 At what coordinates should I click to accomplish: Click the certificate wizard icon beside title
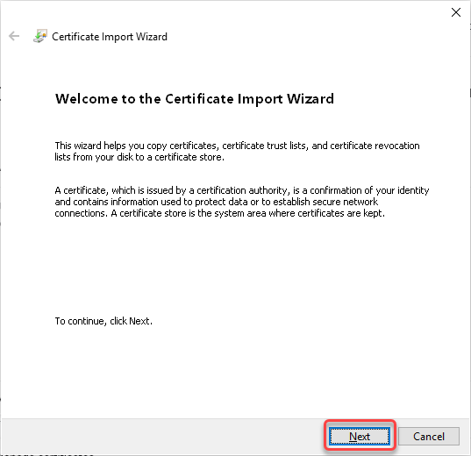point(40,36)
